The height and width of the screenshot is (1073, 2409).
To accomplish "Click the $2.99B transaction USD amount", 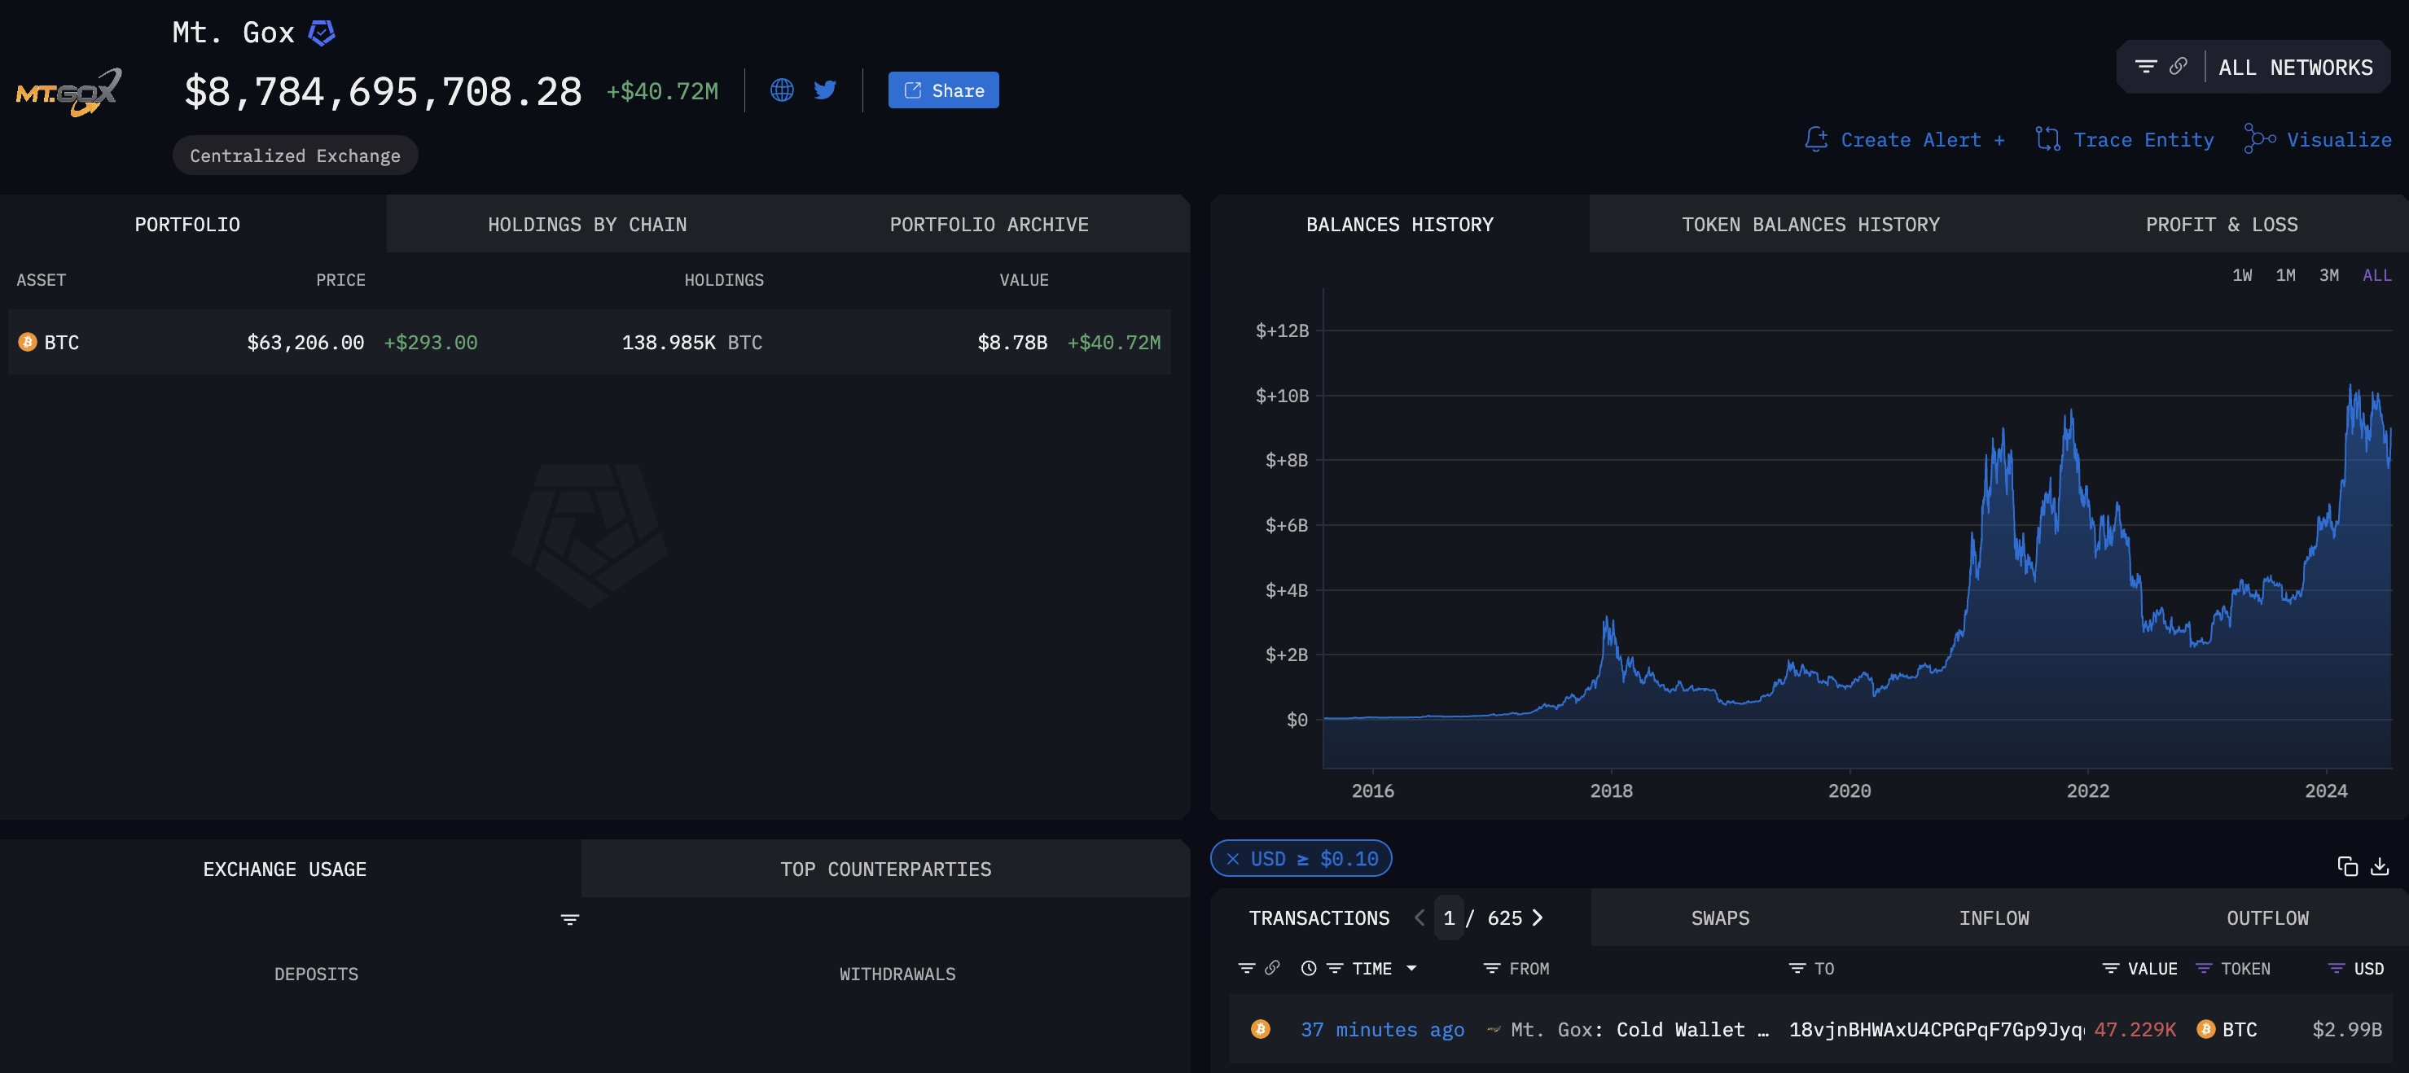I will (2346, 1029).
